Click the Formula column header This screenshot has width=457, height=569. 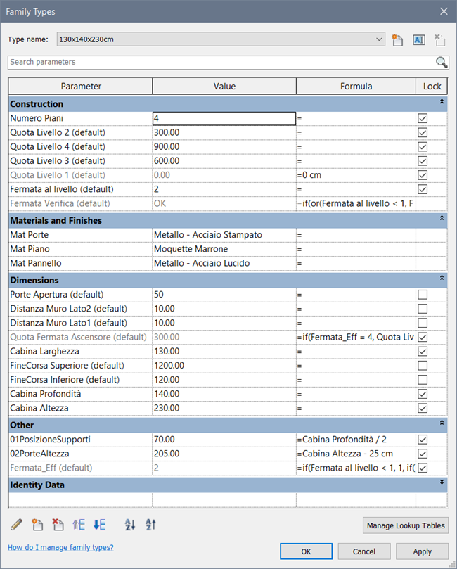click(356, 87)
